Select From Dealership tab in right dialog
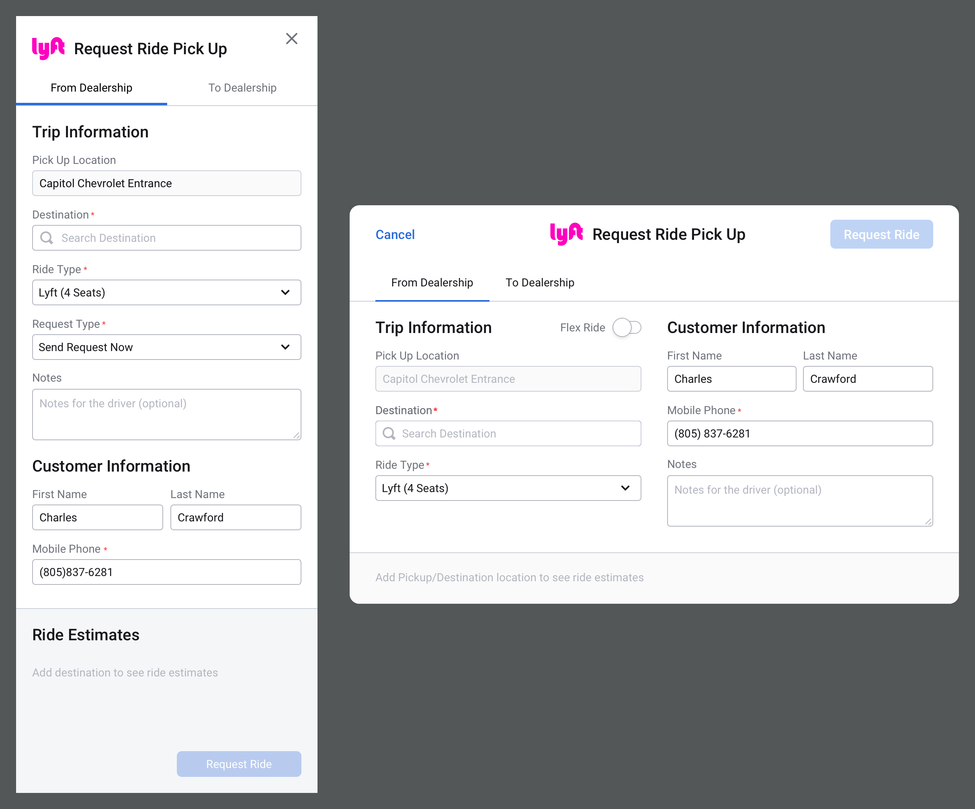 432,283
